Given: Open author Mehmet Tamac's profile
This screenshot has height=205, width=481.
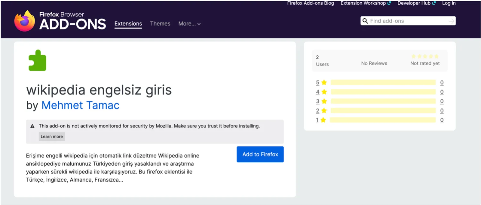Looking at the screenshot, I should (x=80, y=105).
